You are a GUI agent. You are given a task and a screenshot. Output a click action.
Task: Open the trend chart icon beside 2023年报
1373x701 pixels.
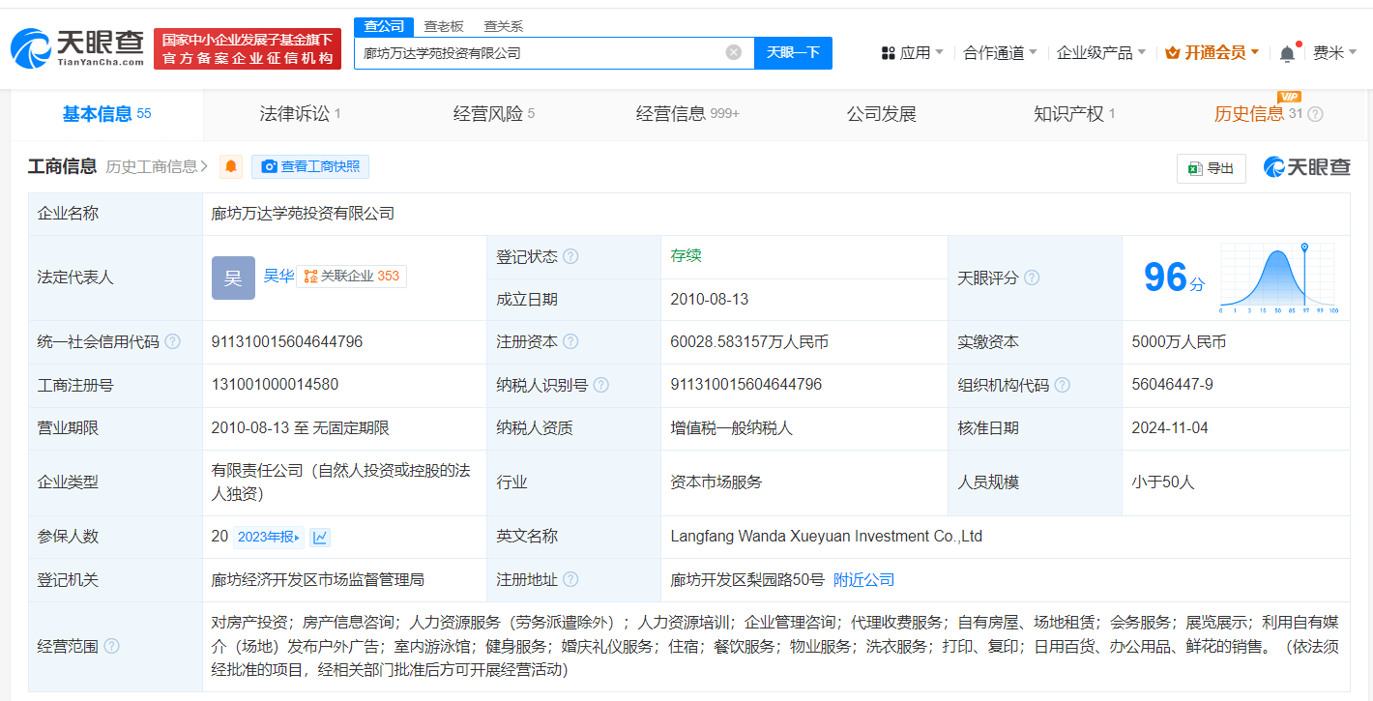[320, 537]
